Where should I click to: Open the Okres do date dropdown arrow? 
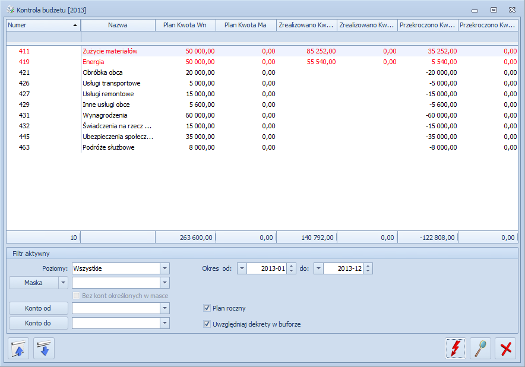click(x=319, y=268)
